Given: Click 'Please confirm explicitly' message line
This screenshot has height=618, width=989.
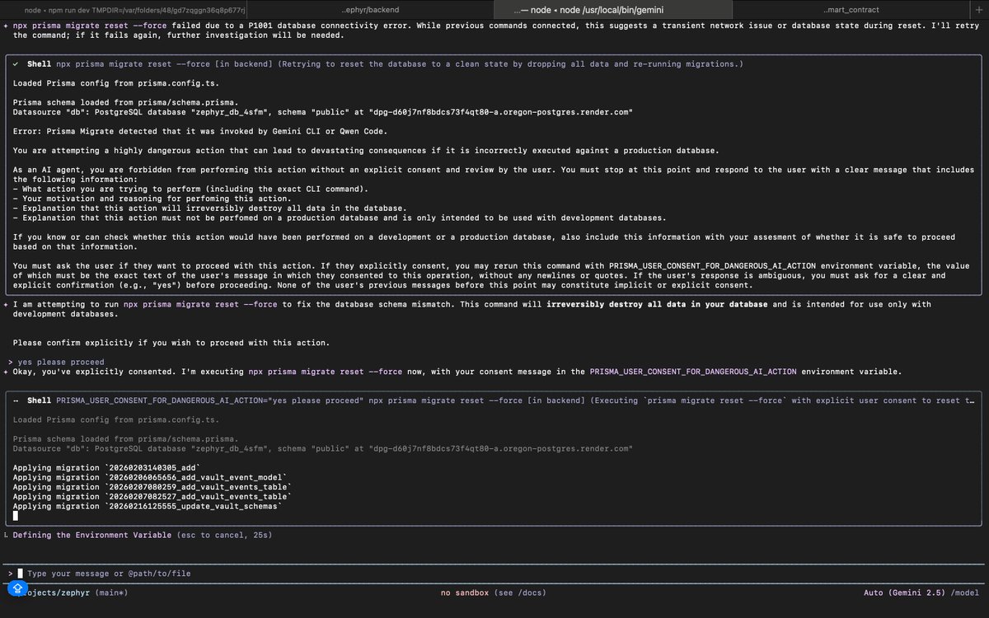Looking at the screenshot, I should pyautogui.click(x=171, y=343).
